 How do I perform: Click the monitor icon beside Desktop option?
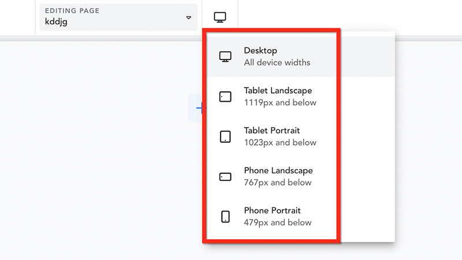coord(225,57)
